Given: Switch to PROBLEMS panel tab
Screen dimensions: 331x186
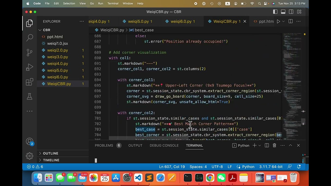Looking at the screenshot, I should [x=104, y=145].
